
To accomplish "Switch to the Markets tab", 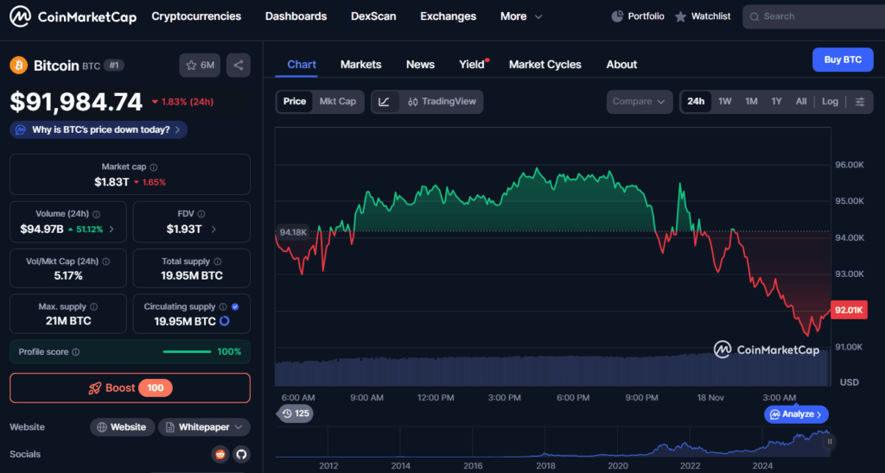I will click(360, 65).
